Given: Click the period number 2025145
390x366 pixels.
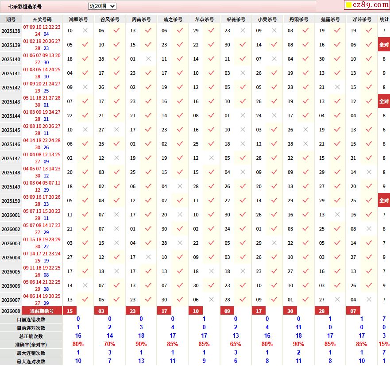Looking at the screenshot, I should point(11,130).
